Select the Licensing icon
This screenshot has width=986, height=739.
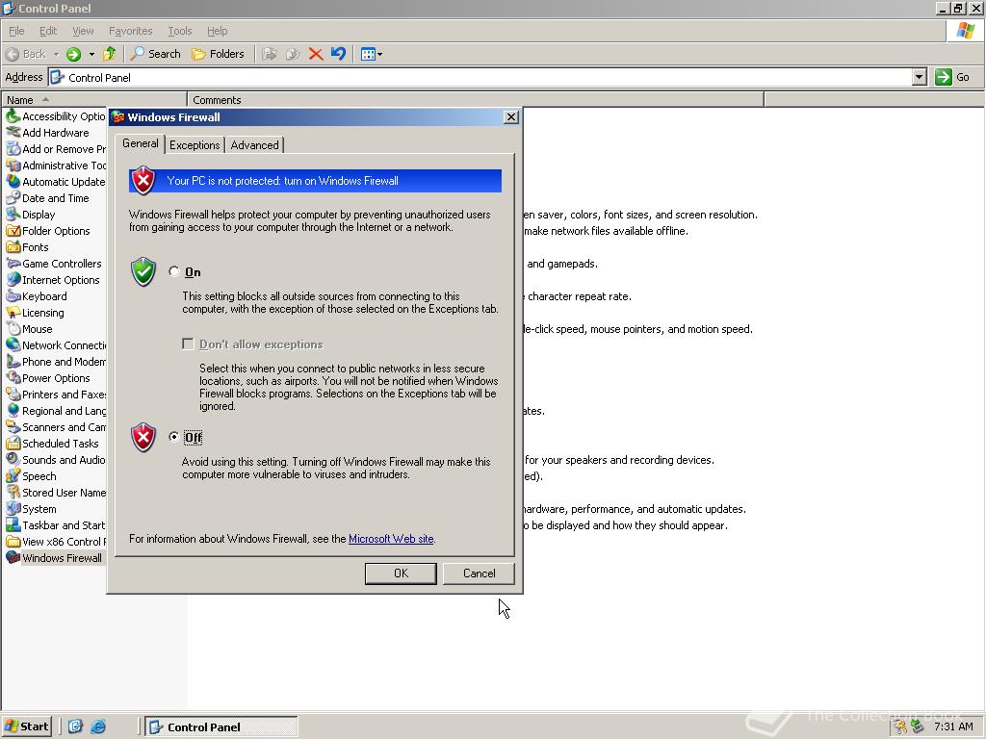point(13,313)
